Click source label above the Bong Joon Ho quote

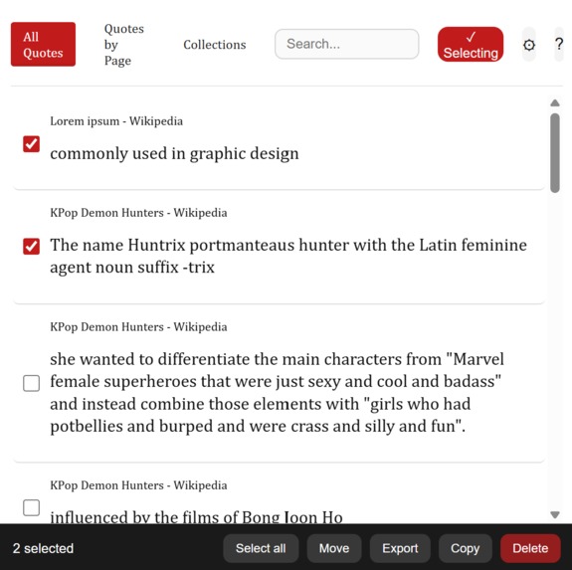[x=138, y=485]
